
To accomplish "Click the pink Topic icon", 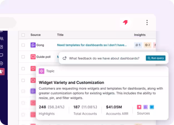I will [41, 71].
